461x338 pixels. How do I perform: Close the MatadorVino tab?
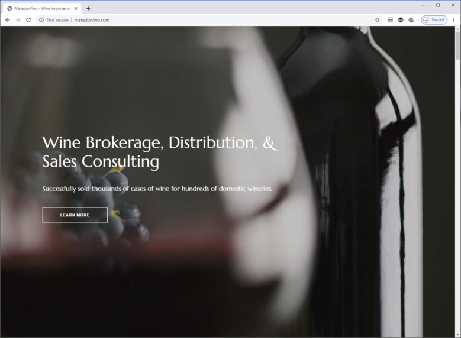click(x=76, y=8)
